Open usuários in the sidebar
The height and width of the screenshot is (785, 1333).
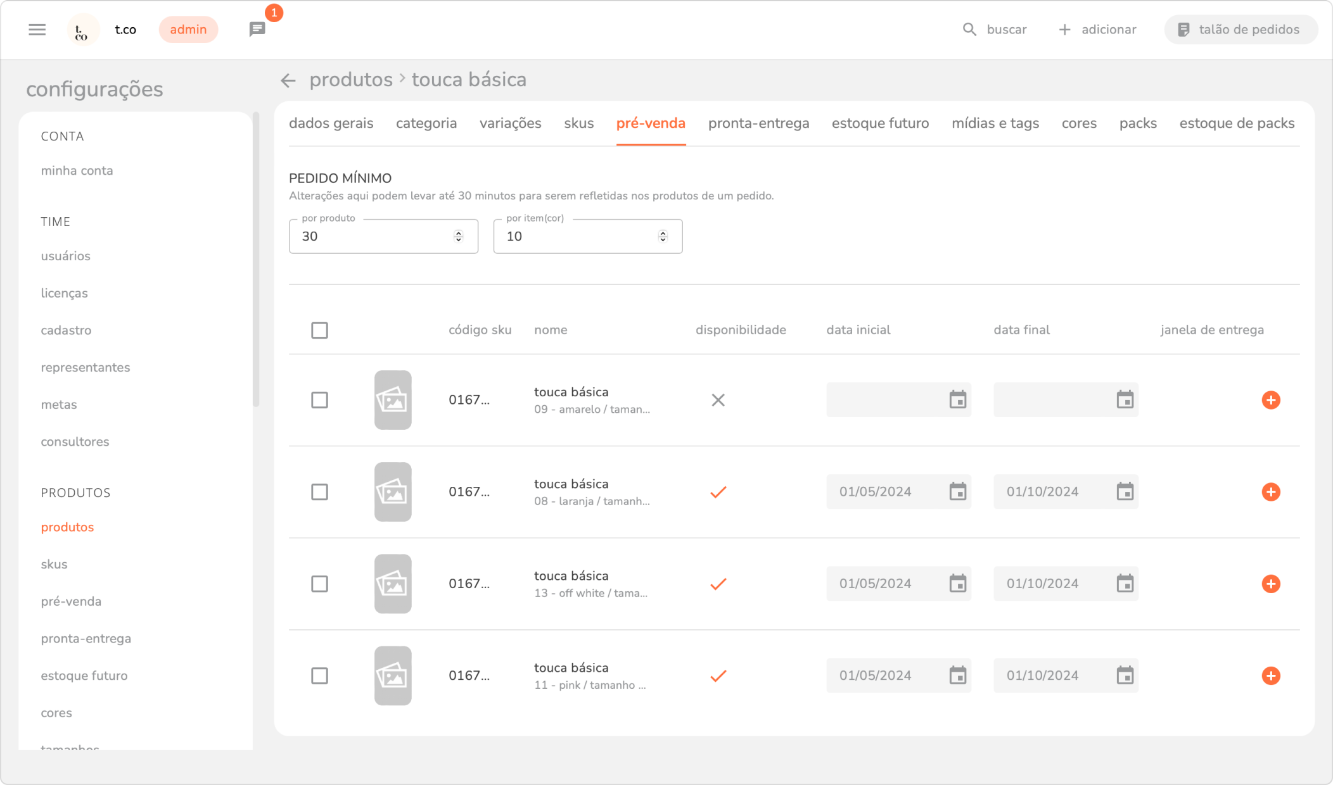(65, 256)
